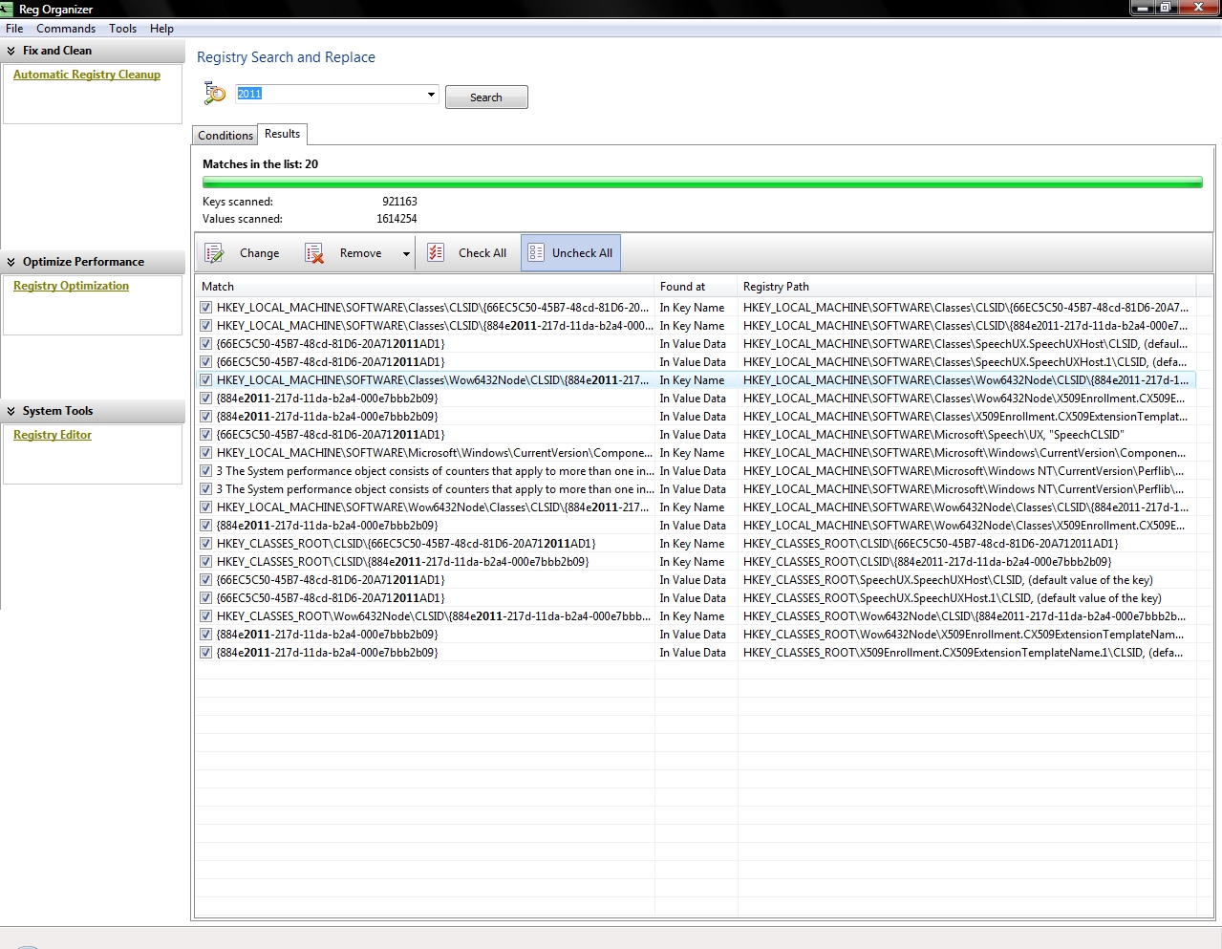
Task: Expand the search term combo box dropdown
Action: pyautogui.click(x=431, y=94)
